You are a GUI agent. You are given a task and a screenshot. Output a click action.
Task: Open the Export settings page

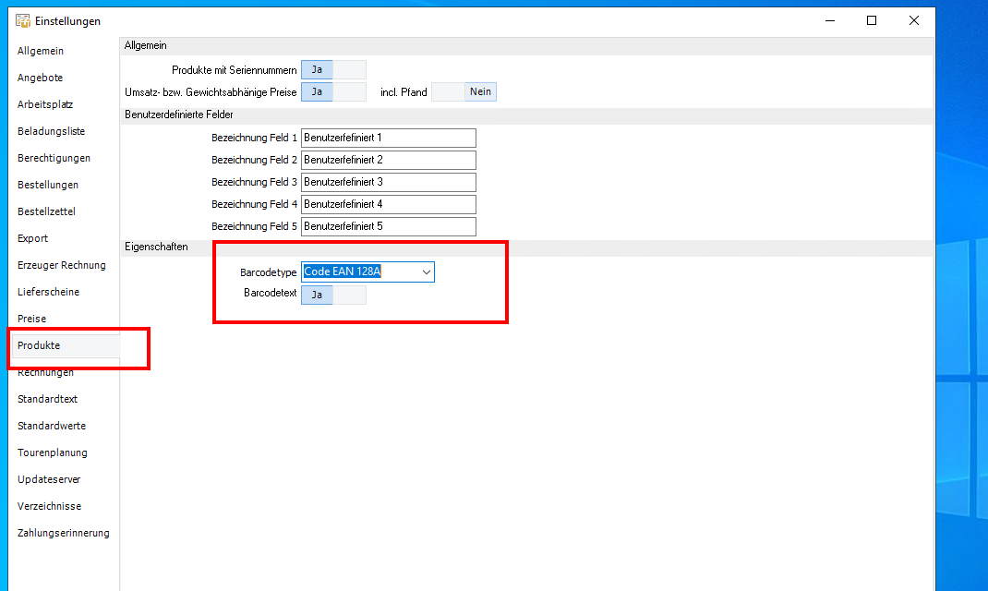[x=32, y=238]
